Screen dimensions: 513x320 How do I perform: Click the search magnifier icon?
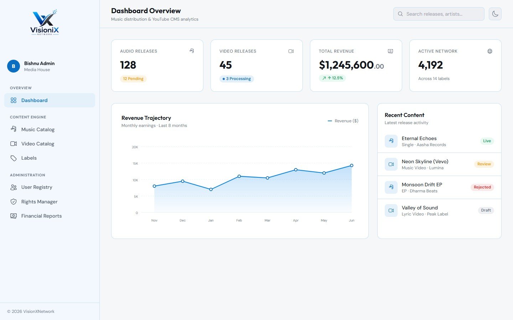coord(400,14)
